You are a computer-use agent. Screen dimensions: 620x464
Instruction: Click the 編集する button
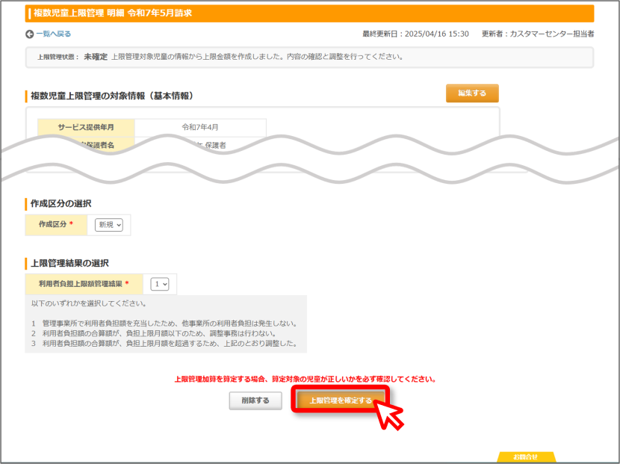click(472, 93)
